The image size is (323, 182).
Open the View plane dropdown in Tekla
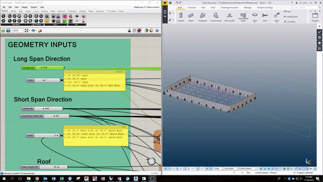click(230, 169)
